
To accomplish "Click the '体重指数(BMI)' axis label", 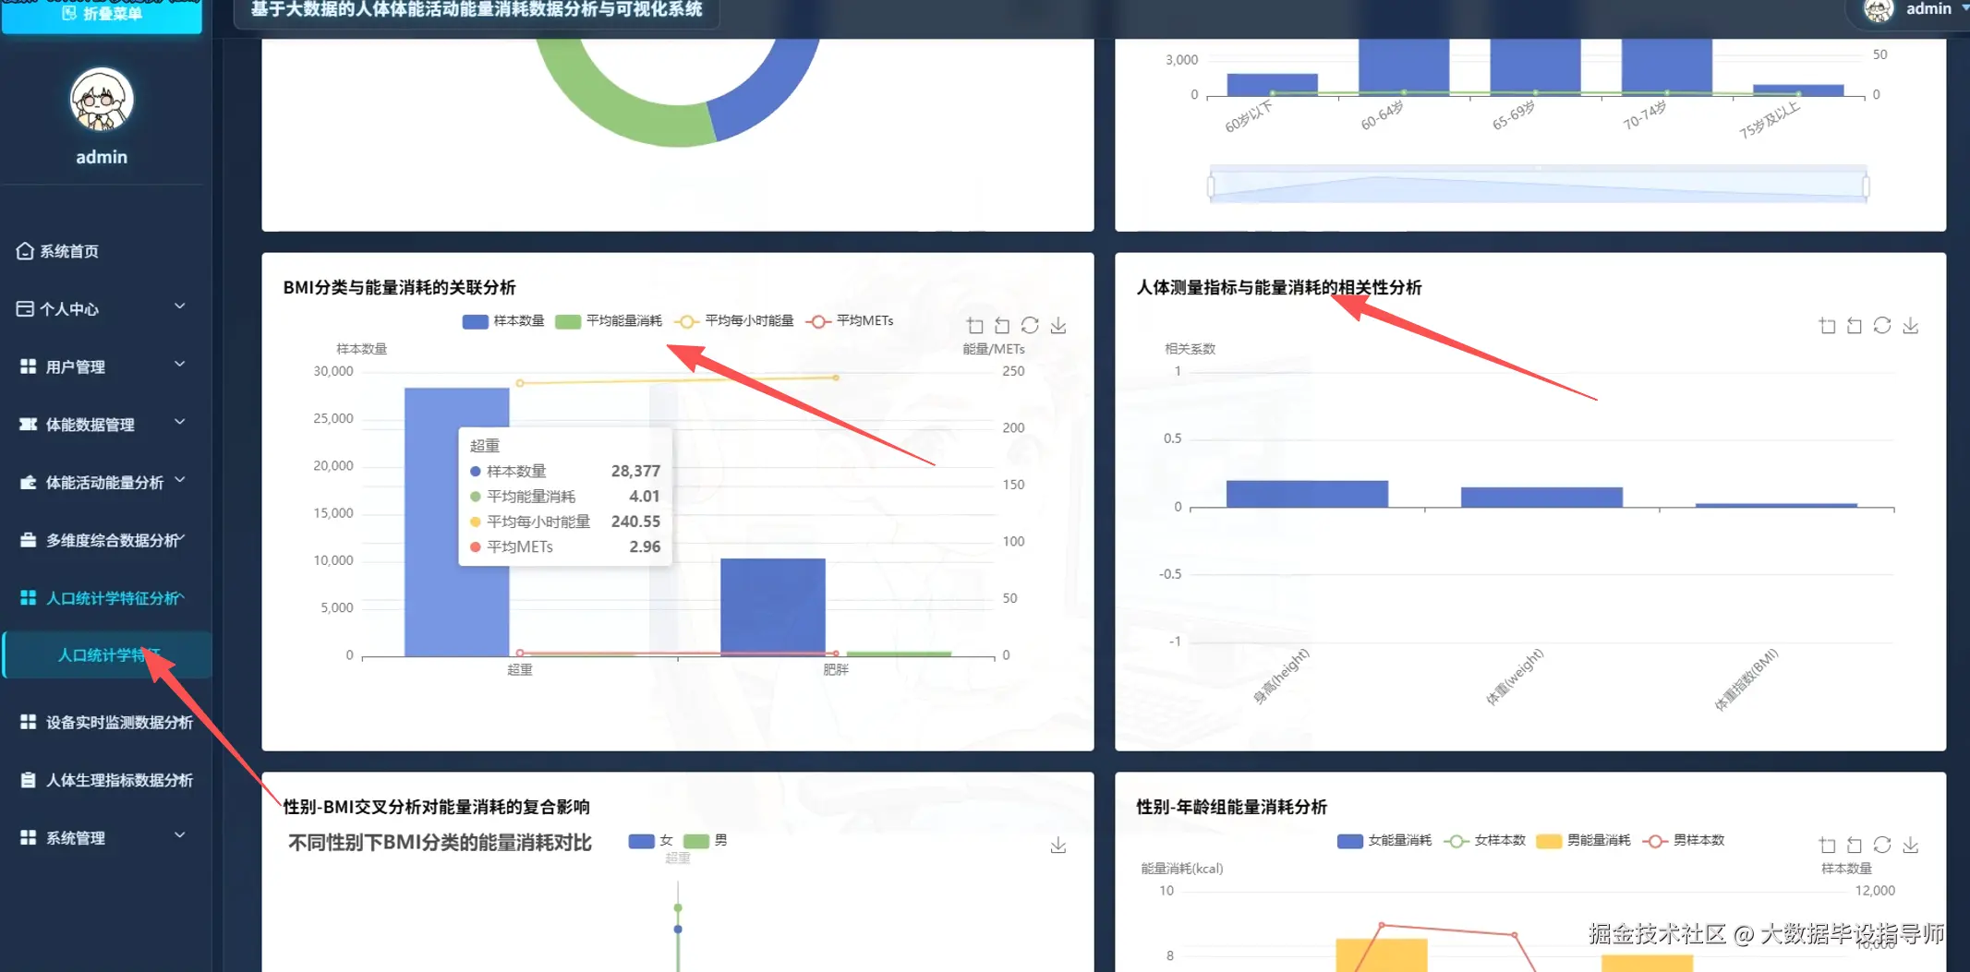I will point(1746,679).
